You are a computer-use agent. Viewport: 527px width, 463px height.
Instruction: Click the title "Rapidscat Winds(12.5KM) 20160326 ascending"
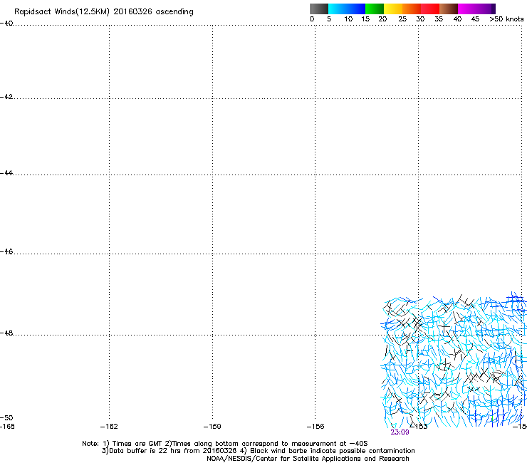(104, 12)
